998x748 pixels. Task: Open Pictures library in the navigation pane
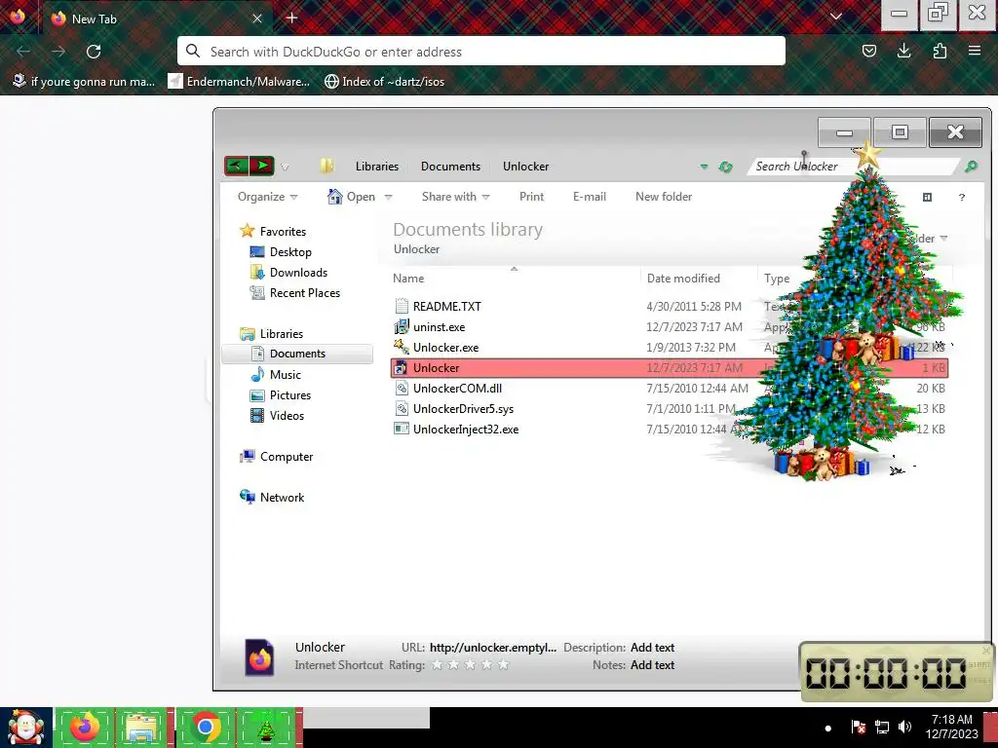tap(290, 395)
